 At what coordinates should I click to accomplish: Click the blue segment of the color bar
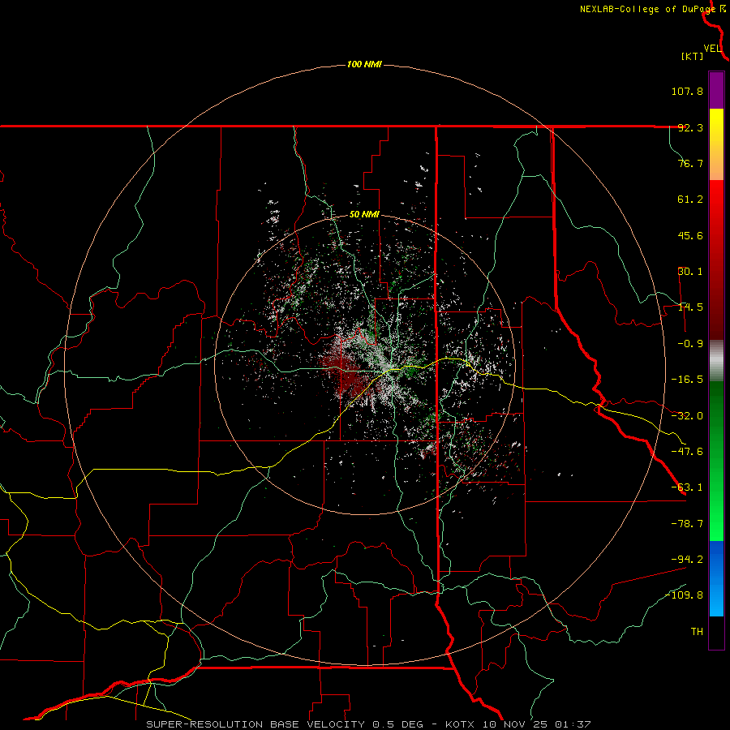click(x=716, y=578)
